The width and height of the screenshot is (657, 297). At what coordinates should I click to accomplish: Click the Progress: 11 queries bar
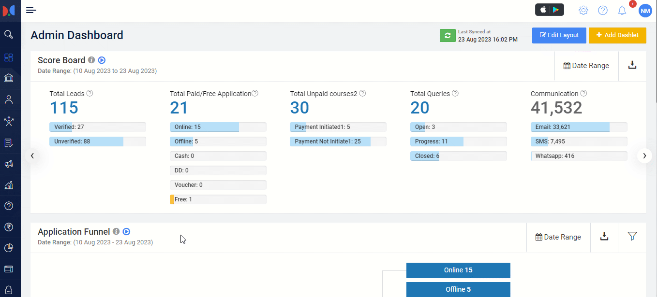[459, 141]
